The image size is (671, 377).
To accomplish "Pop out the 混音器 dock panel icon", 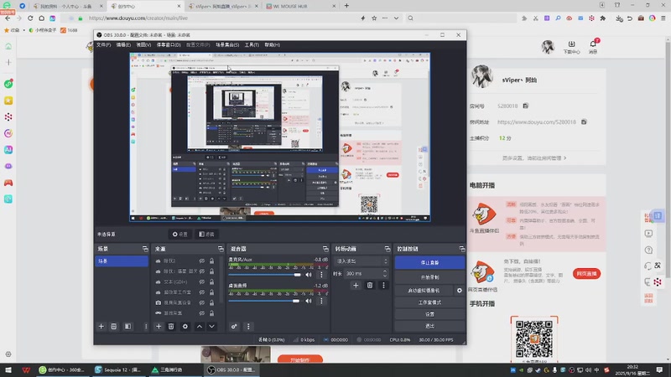I will [x=325, y=249].
